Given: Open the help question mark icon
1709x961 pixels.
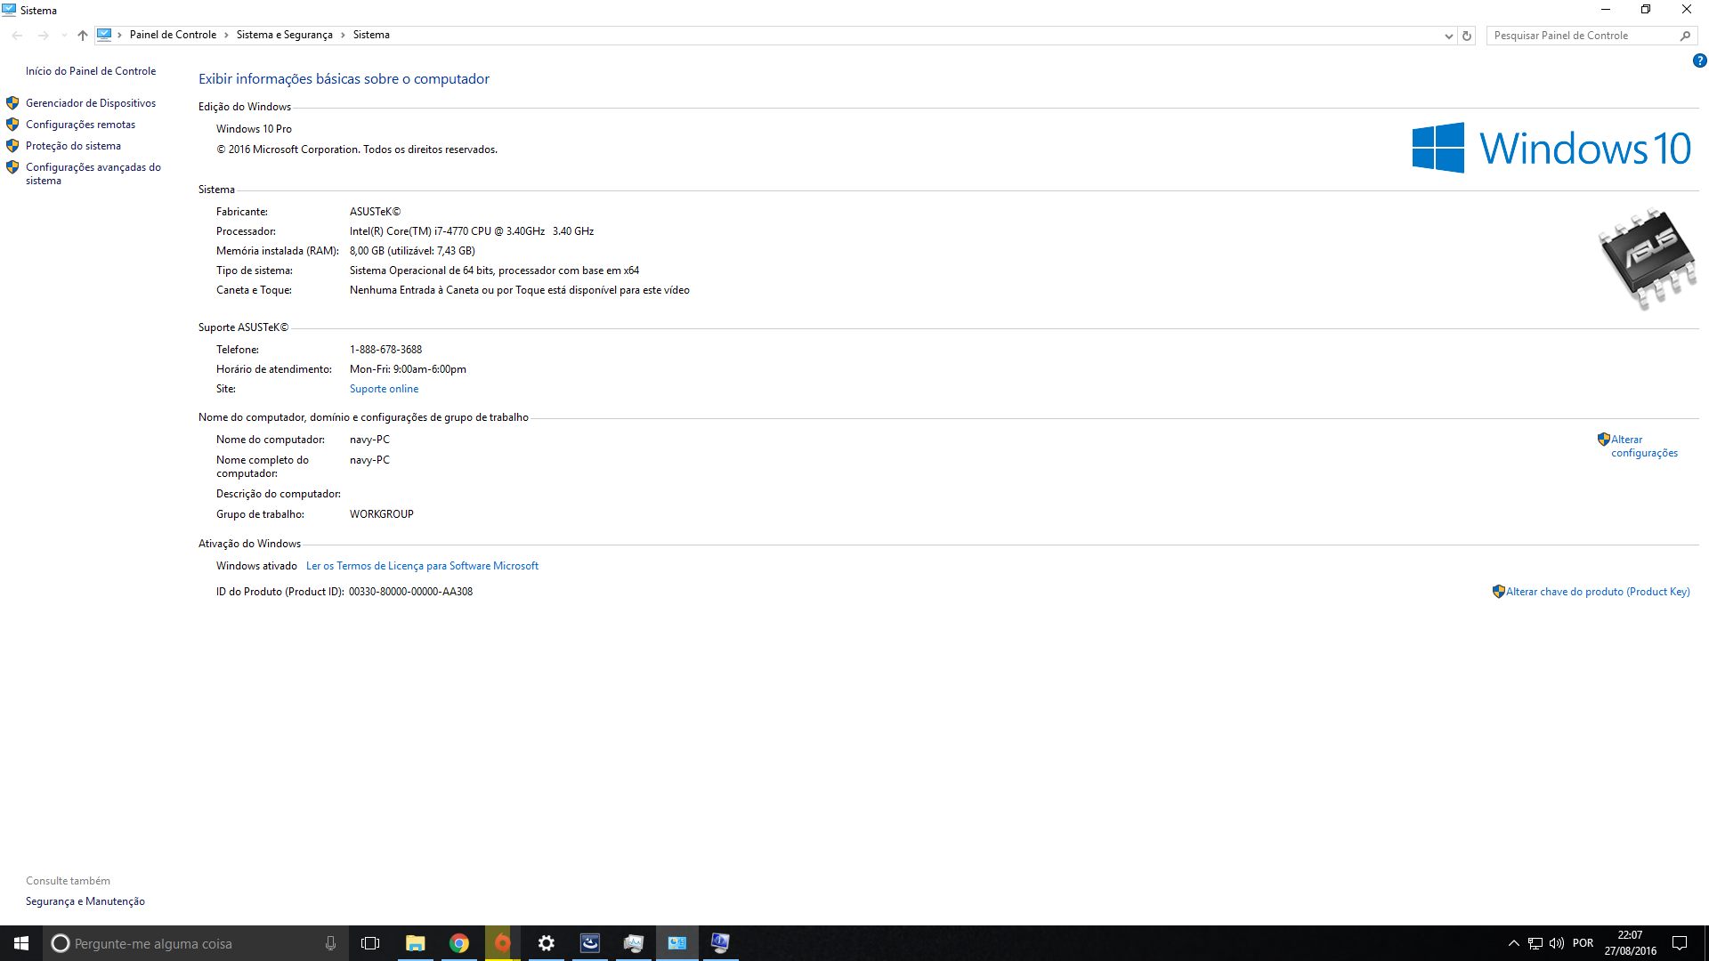Looking at the screenshot, I should [1699, 61].
